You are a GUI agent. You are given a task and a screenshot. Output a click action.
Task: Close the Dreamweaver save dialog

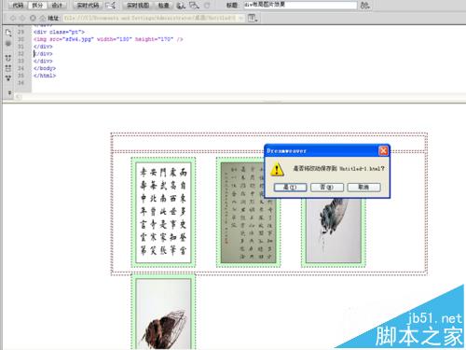point(383,151)
